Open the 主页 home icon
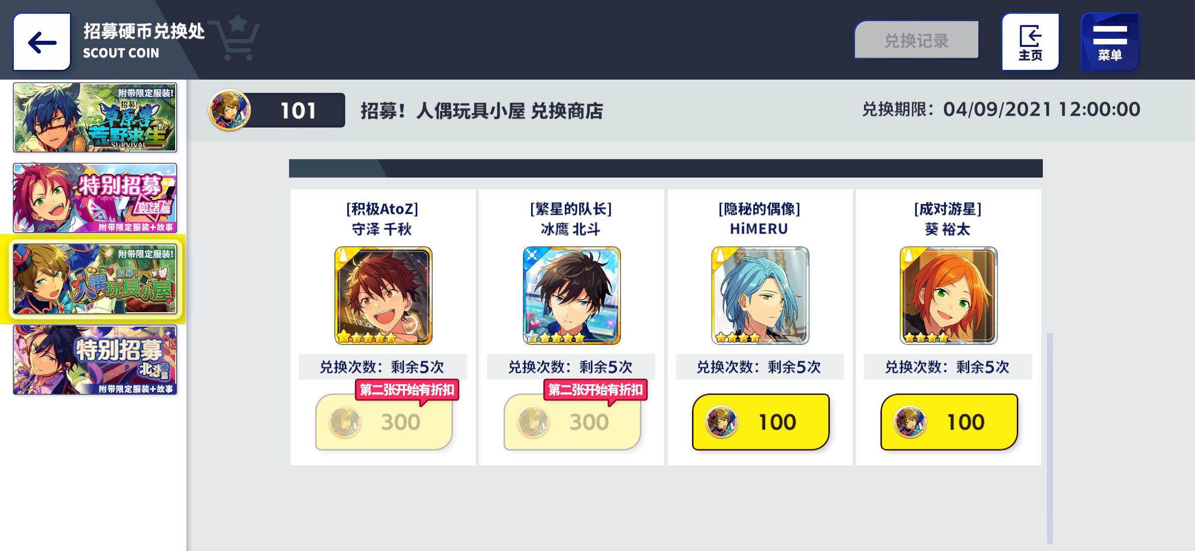Image resolution: width=1195 pixels, height=551 pixels. (1030, 42)
